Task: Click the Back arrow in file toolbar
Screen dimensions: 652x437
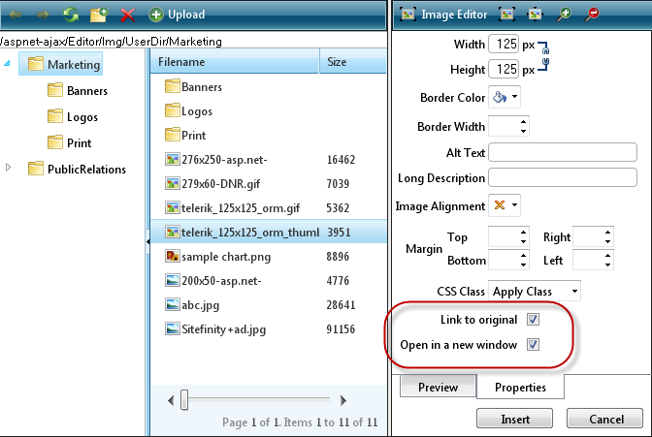Action: [x=16, y=15]
